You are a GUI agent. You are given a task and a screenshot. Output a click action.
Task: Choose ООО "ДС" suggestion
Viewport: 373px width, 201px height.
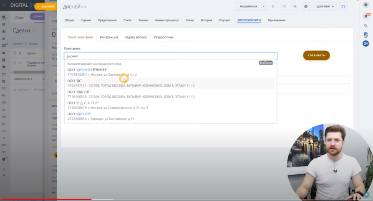point(171,83)
